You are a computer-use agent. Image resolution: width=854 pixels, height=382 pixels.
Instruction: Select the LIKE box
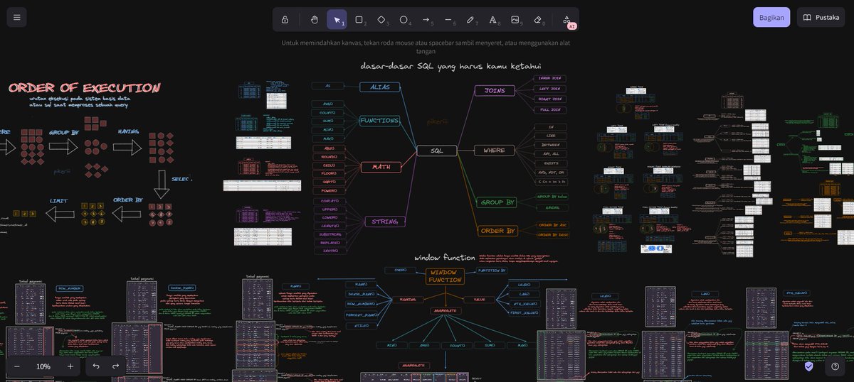click(x=552, y=136)
